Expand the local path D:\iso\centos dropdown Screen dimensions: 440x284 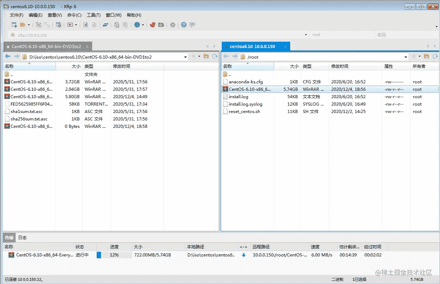[x=186, y=57]
